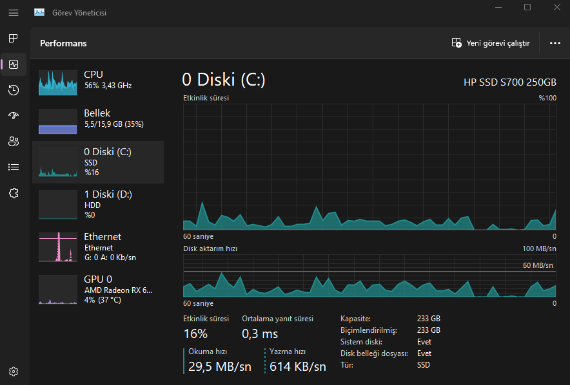This screenshot has height=385, width=570.
Task: Open the three-dot more options menu
Action: pos(555,43)
